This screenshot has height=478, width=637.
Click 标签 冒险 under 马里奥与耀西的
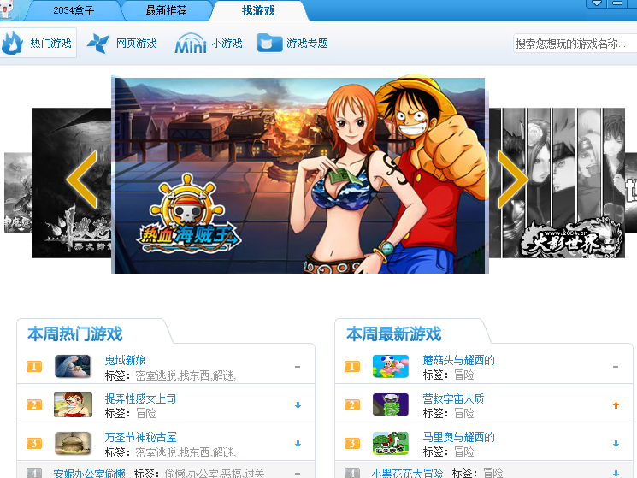point(449,452)
